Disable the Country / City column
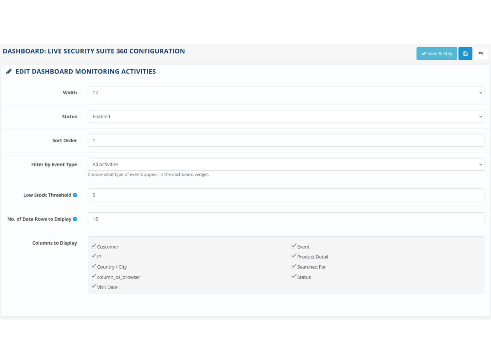Viewport: 491px width, 364px height. click(x=94, y=266)
